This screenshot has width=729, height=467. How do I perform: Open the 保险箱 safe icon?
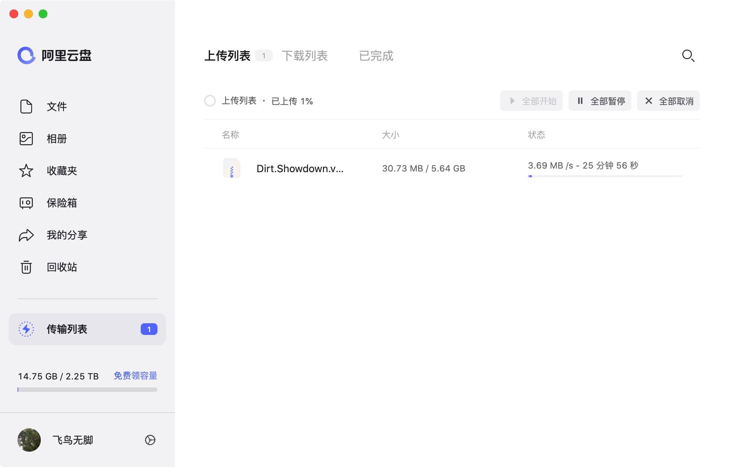(x=26, y=203)
